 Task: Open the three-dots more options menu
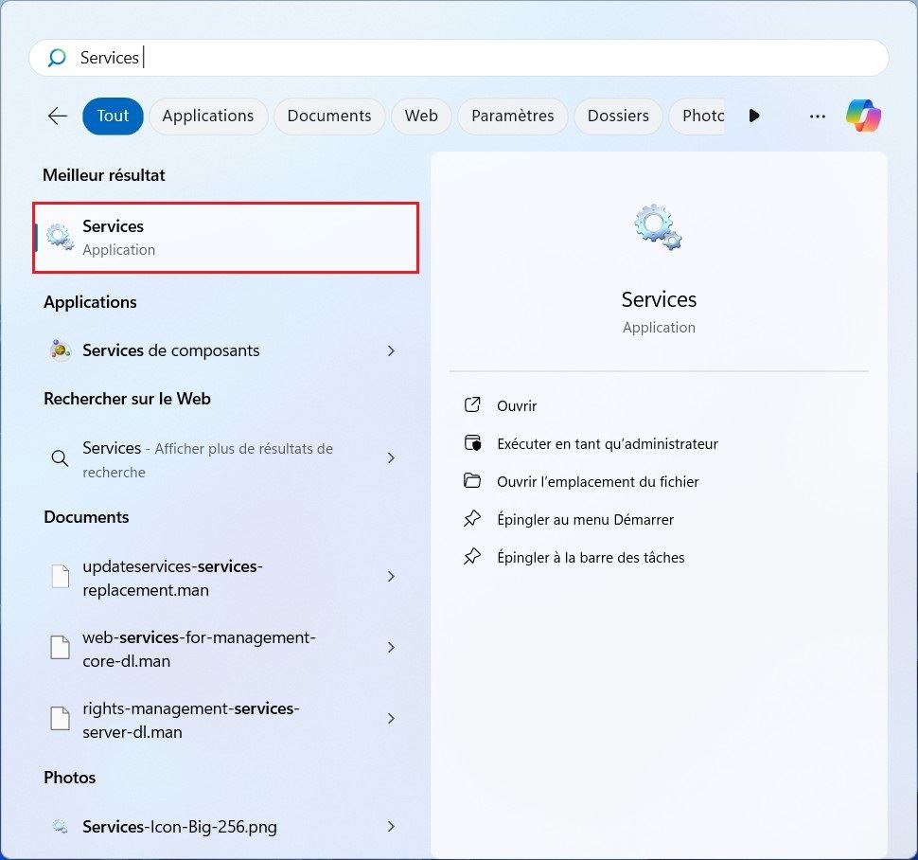(818, 116)
